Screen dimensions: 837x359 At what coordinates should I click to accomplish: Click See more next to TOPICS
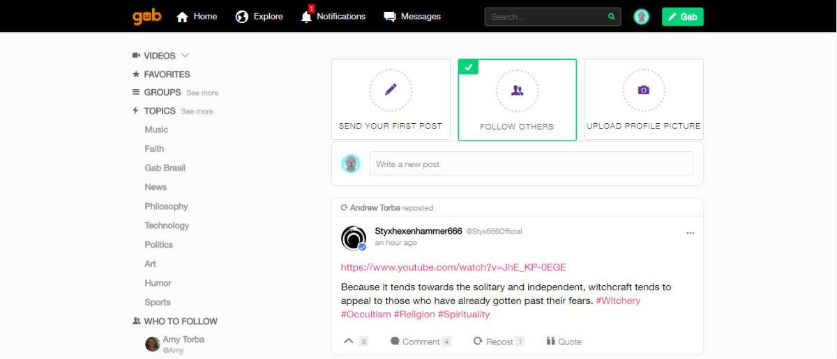click(x=197, y=111)
